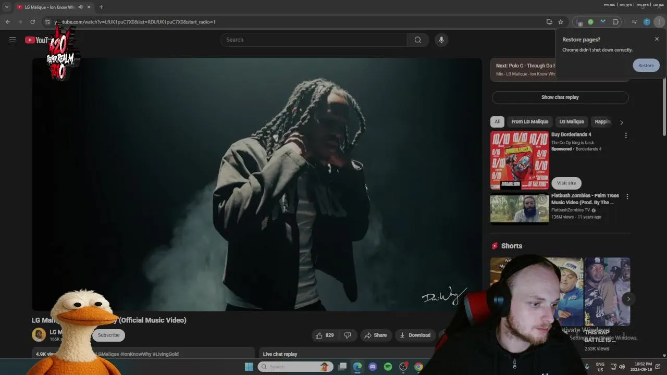The height and width of the screenshot is (375, 667).
Task: Open Discord from the taskbar
Action: (373, 367)
